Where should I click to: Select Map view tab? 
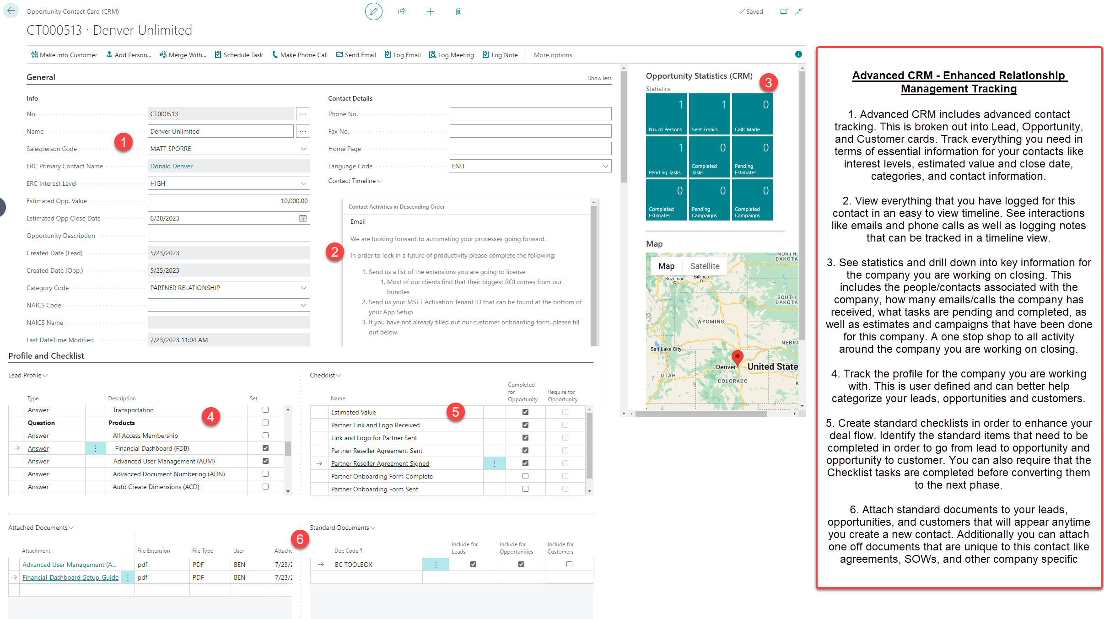click(x=666, y=266)
